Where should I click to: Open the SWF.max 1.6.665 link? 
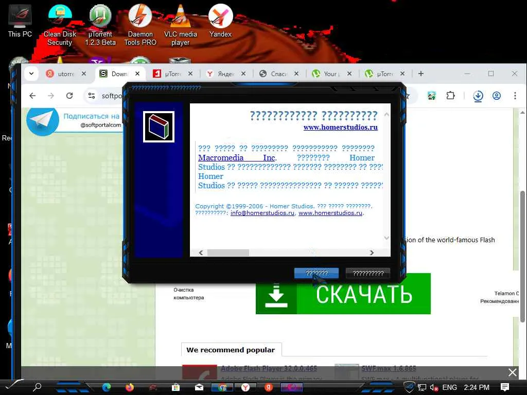(x=389, y=368)
